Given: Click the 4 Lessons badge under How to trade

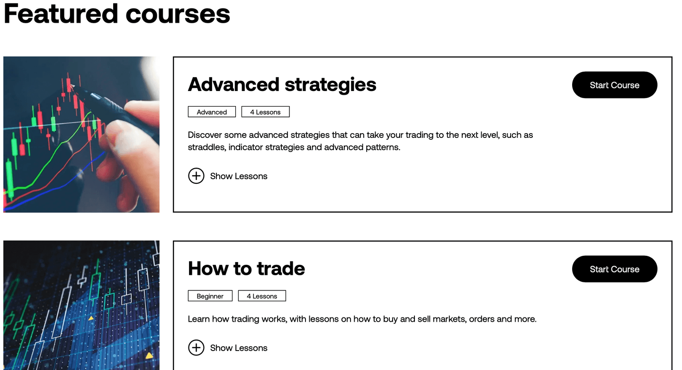Looking at the screenshot, I should click(x=262, y=296).
